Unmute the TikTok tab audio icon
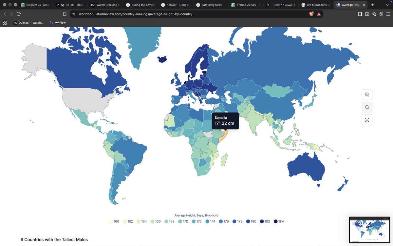Viewport: 393px width, 246px height. coord(62,5)
